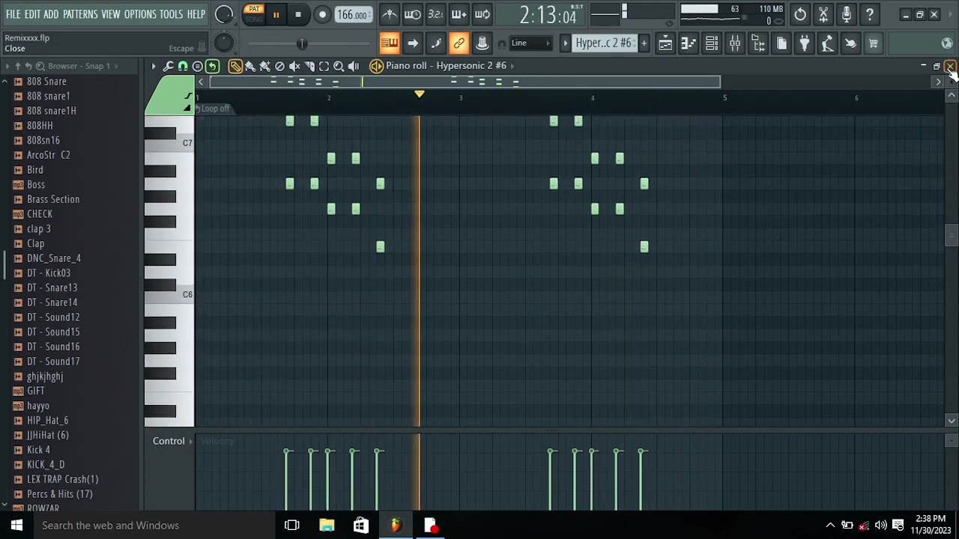This screenshot has width=959, height=539.
Task: Click the Undo history icon
Action: tap(800, 14)
